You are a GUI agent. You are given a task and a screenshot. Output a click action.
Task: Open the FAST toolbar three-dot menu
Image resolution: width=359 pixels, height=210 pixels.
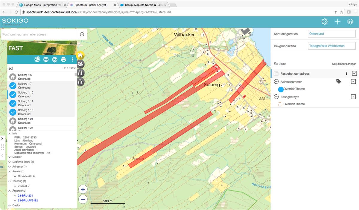tap(72, 59)
